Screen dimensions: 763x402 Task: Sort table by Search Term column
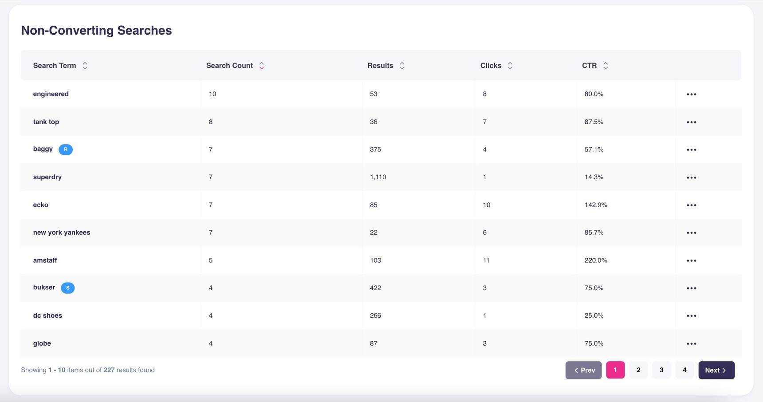(85, 66)
